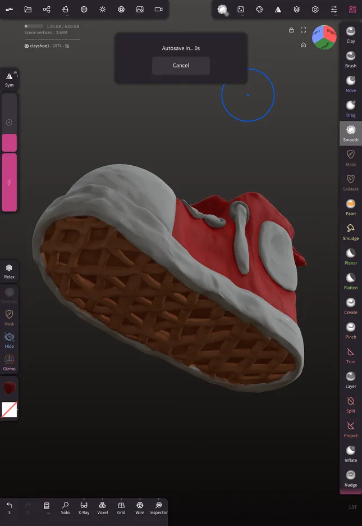Open the camera settings menu

pyautogui.click(x=158, y=10)
